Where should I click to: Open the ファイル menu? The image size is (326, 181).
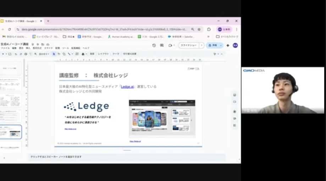(5, 48)
